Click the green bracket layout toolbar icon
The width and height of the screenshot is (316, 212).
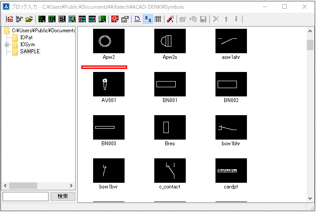coord(52,19)
